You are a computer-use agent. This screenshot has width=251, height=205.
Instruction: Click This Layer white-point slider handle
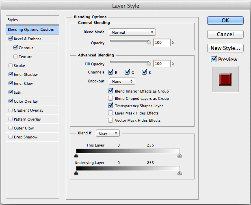[x=180, y=155]
